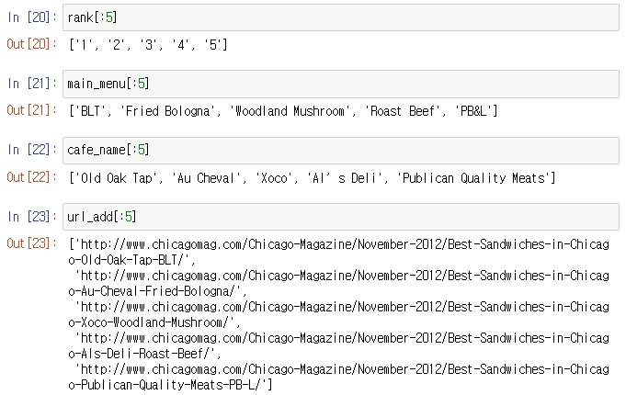Image resolution: width=626 pixels, height=395 pixels.
Task: Click 'Publican Quality Meats' in cafe output
Action: [x=473, y=178]
